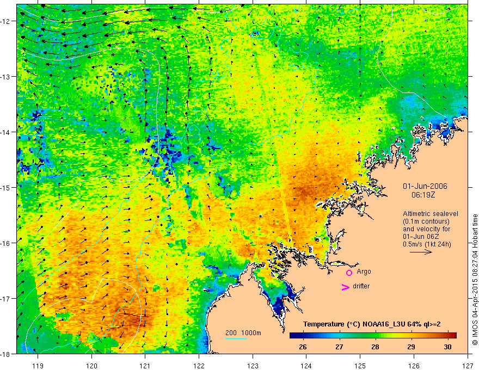
Task: Click the color bar label 30
Action: (447, 347)
